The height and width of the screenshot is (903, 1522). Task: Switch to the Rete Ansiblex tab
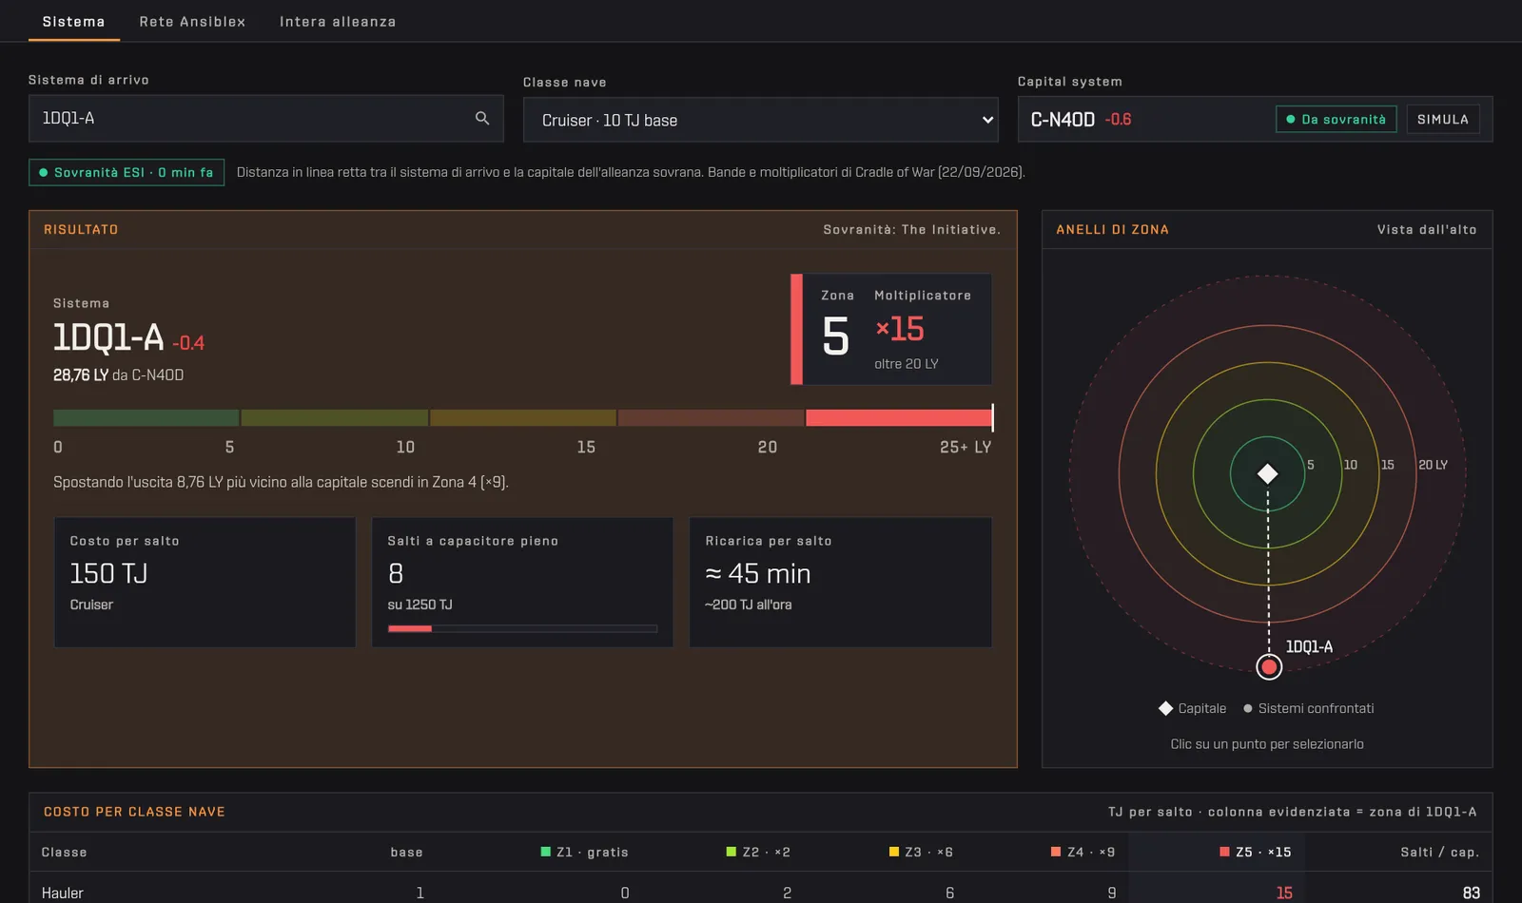coord(192,21)
